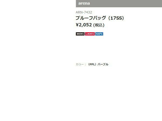Viewport: 162px width, 121px height.
Task: Select the ARN-7432 product code
Action: tap(84, 12)
